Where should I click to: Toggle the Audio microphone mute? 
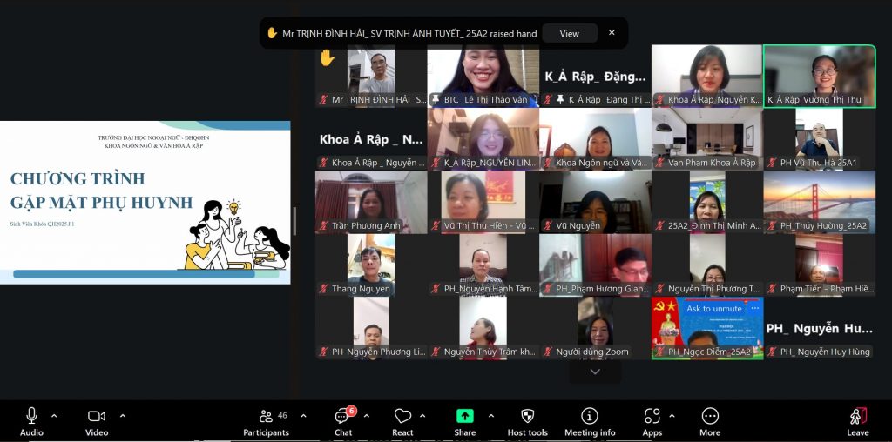point(31,417)
